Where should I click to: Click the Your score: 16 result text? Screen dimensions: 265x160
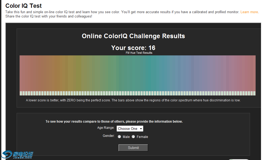[x=133, y=48]
